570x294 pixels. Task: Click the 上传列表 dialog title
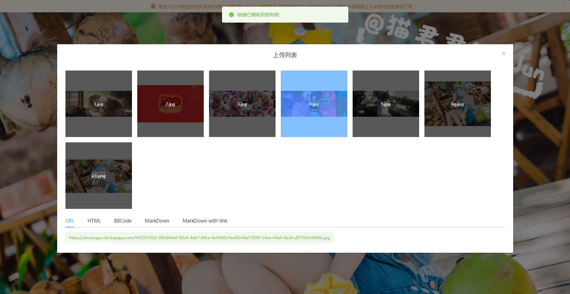click(x=285, y=55)
